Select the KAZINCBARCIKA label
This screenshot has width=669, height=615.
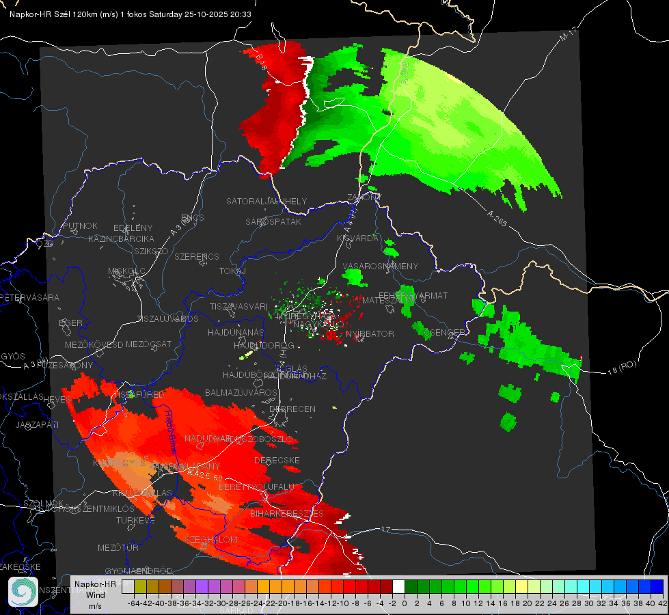(121, 238)
